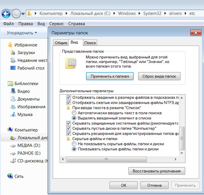
Task: Open the Упорядочить dropdown
Action: tap(22, 33)
